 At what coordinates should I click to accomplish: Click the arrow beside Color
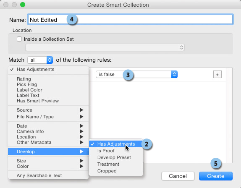(81, 166)
